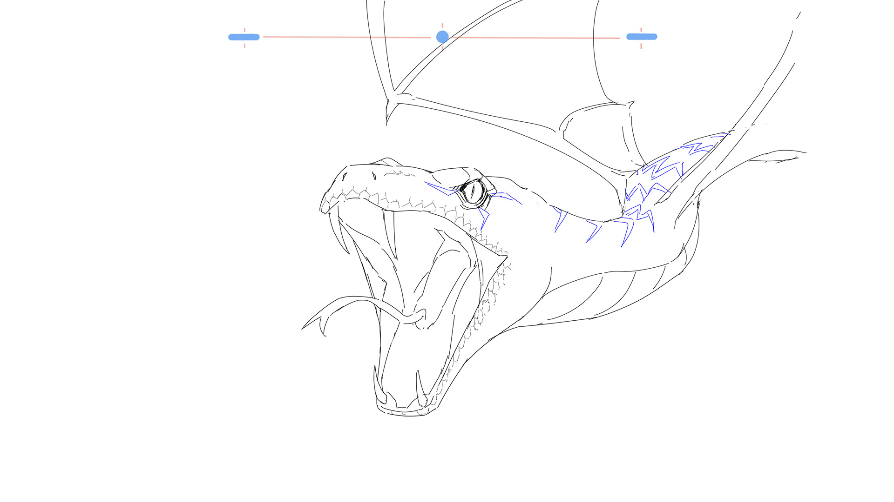894x502 pixels.
Task: Select the left blue guide handle
Action: tap(244, 37)
